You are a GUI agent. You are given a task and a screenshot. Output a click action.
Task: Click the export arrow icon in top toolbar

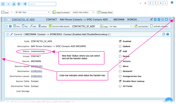[19, 4]
